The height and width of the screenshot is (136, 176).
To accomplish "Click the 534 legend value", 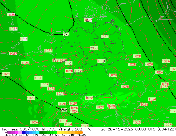I will tap(43, 135).
